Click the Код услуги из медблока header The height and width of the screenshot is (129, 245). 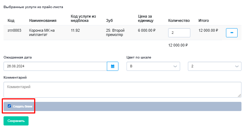coord(83,18)
